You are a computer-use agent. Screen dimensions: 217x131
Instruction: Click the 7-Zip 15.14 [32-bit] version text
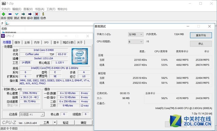[x=202, y=113]
